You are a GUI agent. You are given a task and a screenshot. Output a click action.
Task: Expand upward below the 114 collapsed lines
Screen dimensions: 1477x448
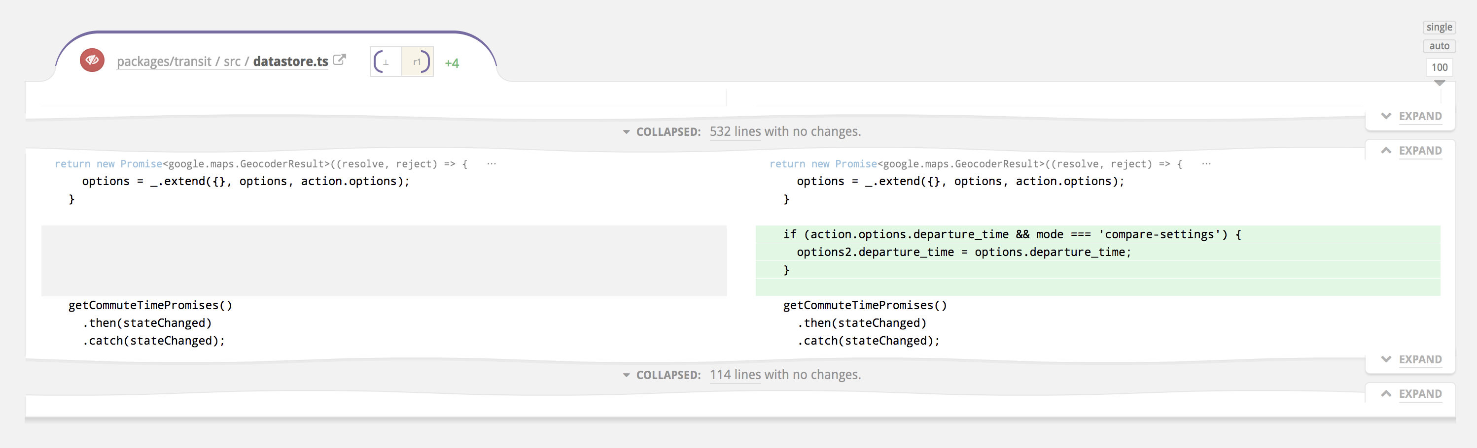point(1411,393)
